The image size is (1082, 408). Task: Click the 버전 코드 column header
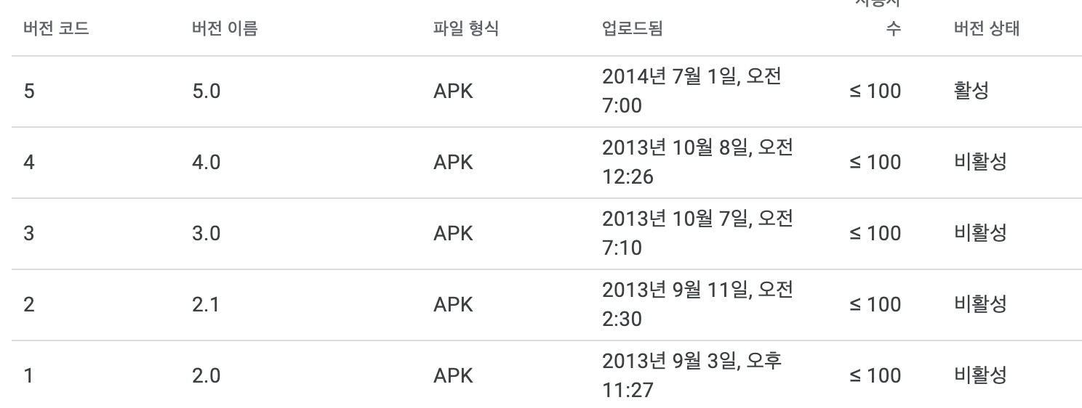(x=56, y=29)
